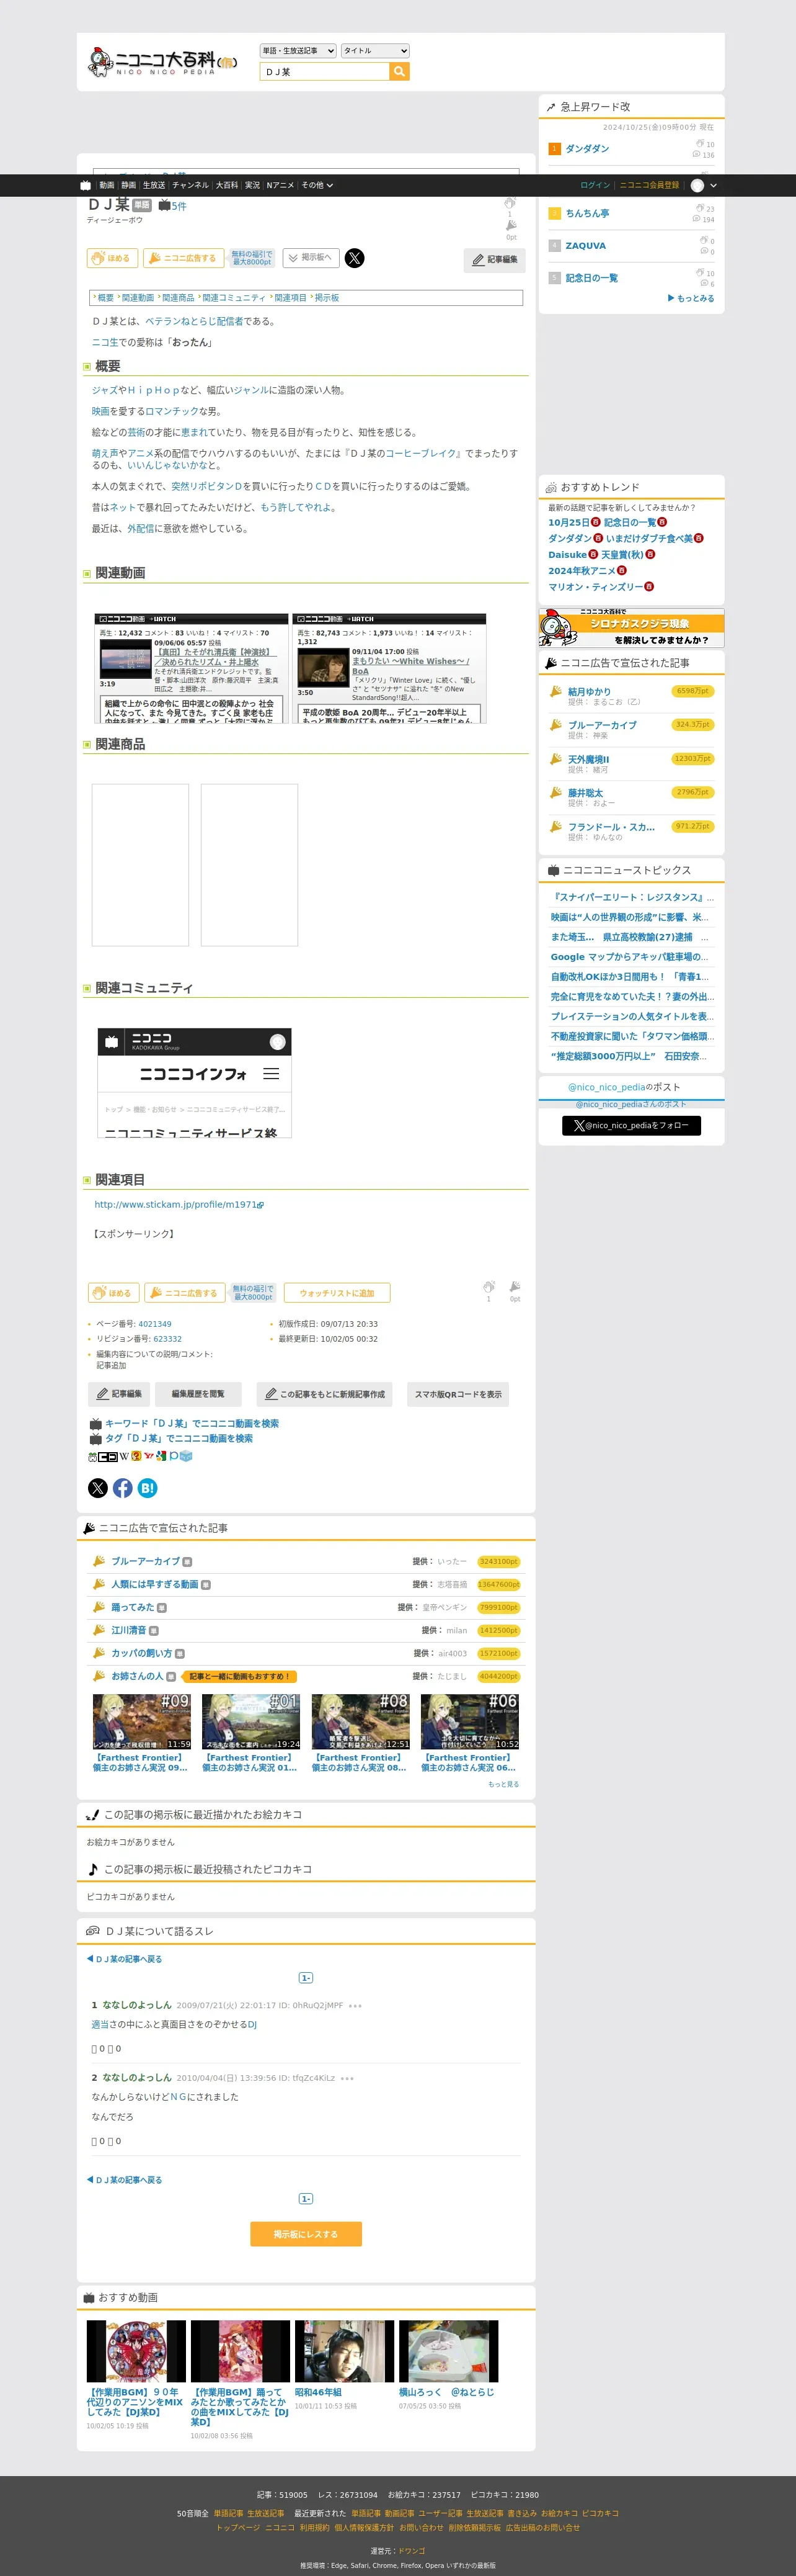Viewport: 796px width, 2576px height.
Task: Open the ダンダダン trending word
Action: pos(587,149)
